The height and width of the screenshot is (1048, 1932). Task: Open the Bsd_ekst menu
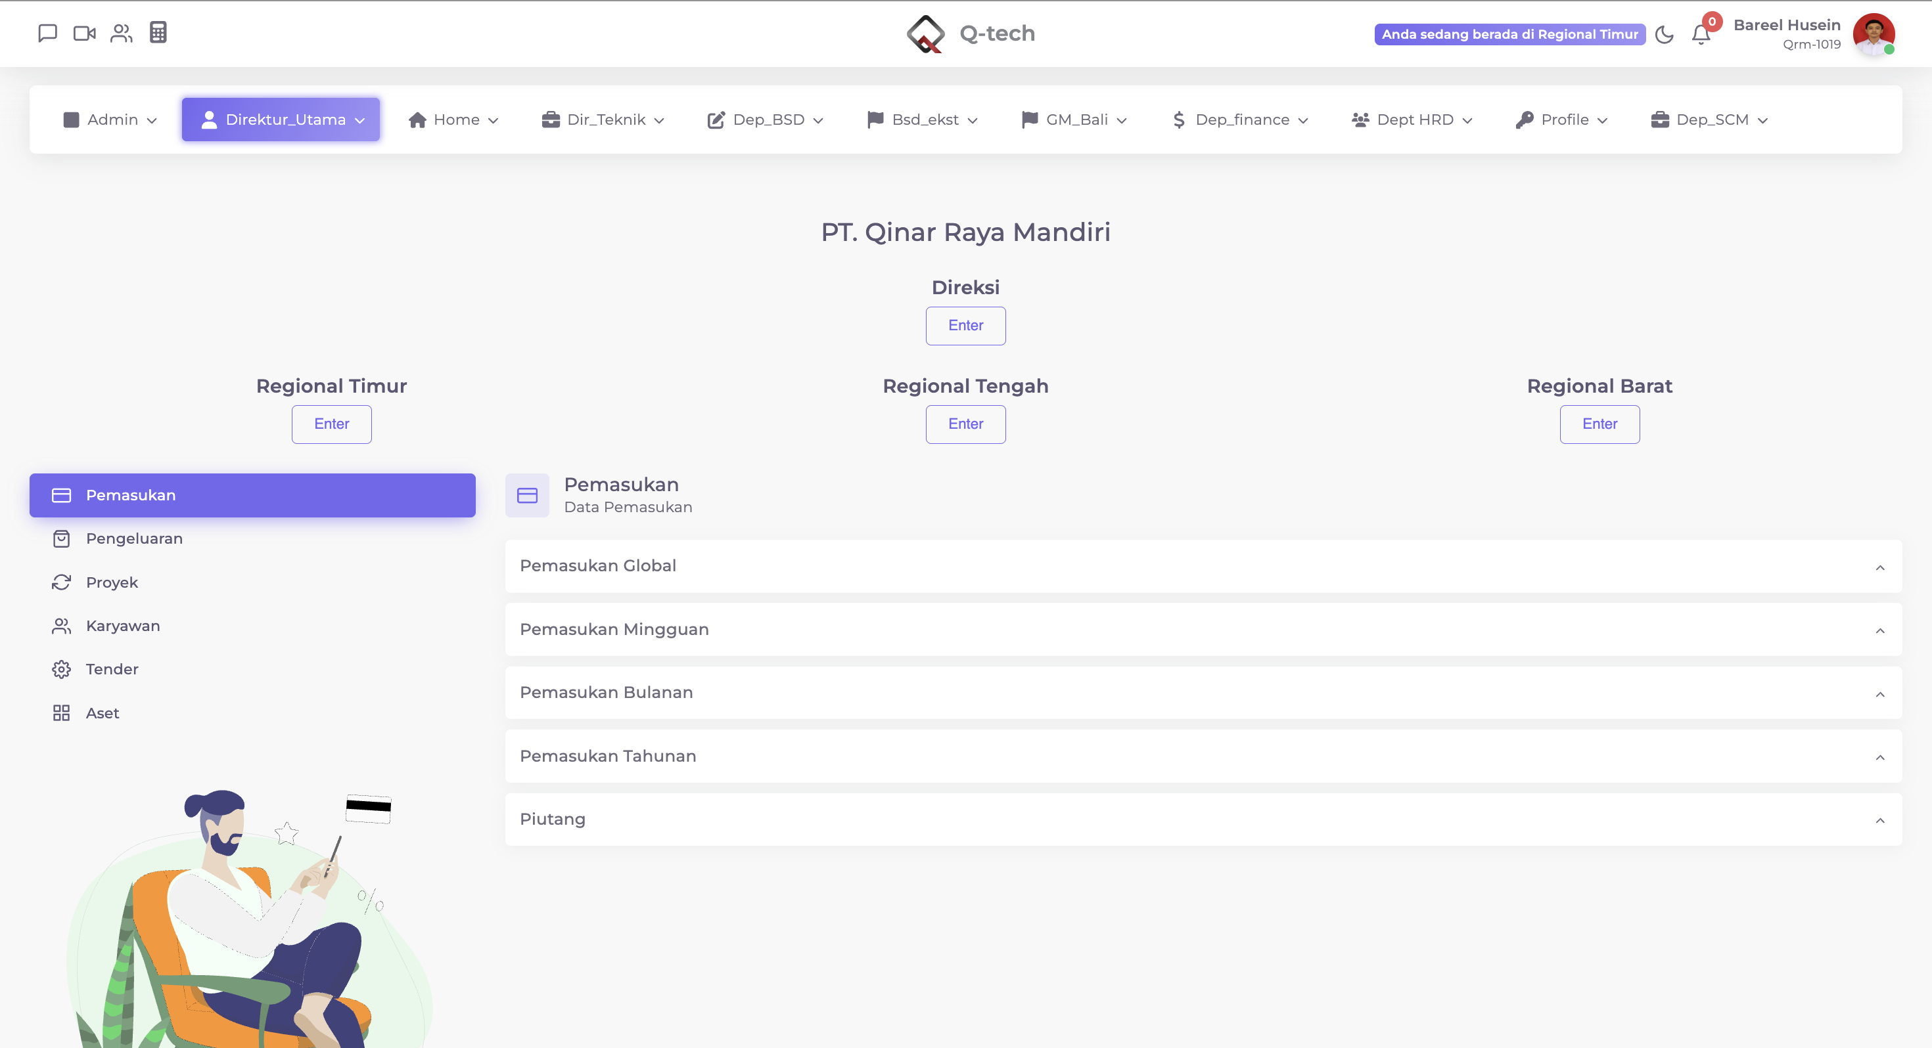coord(922,120)
